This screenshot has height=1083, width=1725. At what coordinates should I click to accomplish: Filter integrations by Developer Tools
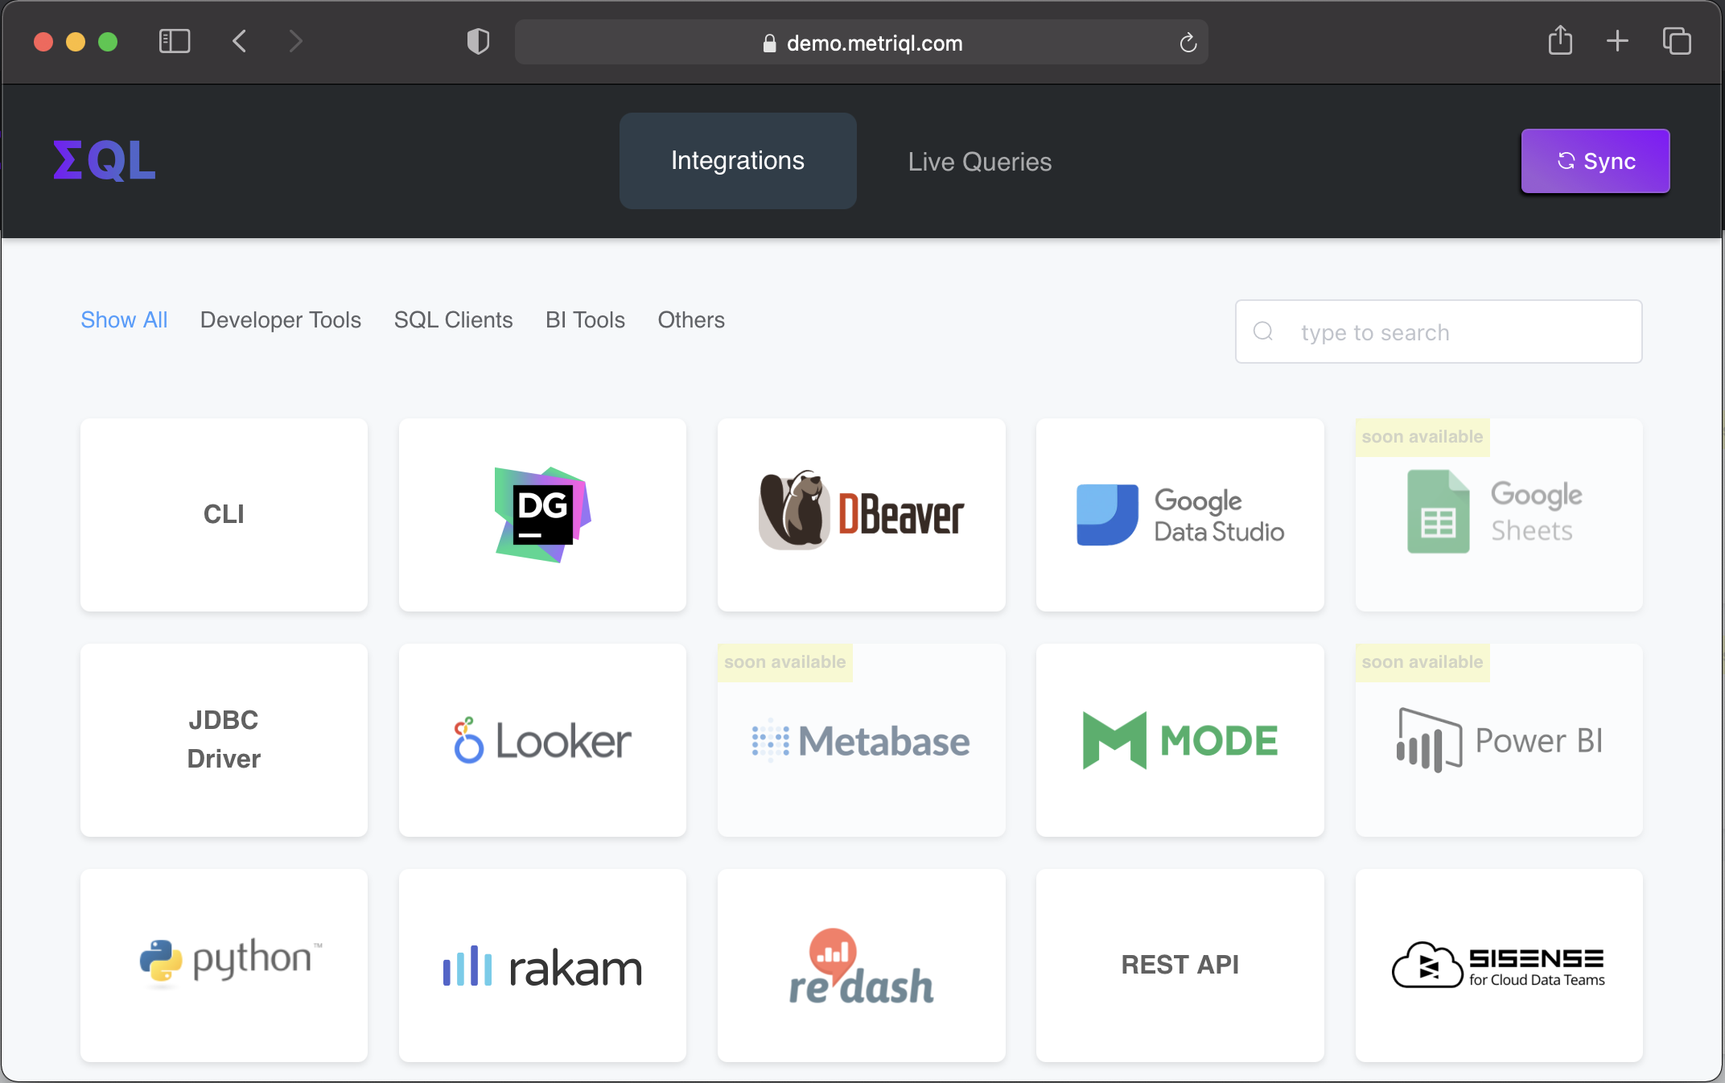(x=280, y=319)
